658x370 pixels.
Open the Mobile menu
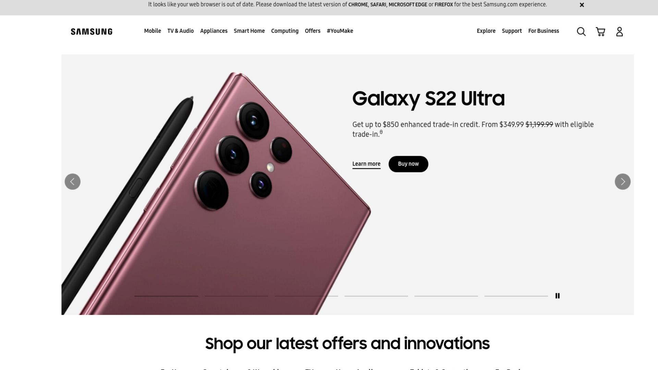pos(153,31)
